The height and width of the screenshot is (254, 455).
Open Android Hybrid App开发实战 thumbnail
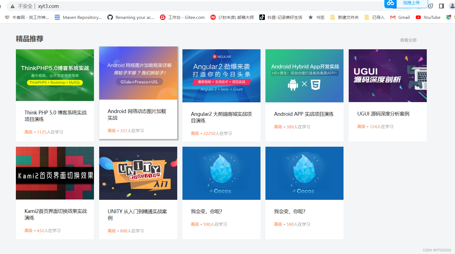click(x=304, y=76)
